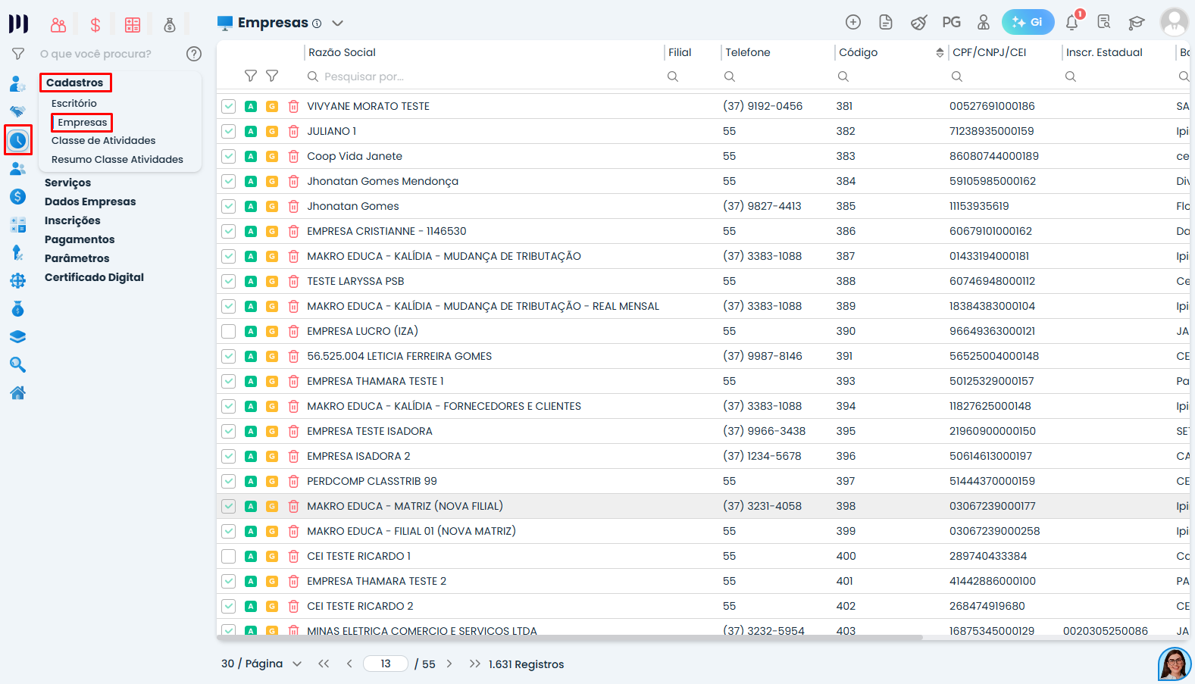Viewport: 1195px width, 684px height.
Task: Open the graduation cap training icon
Action: point(1136,23)
